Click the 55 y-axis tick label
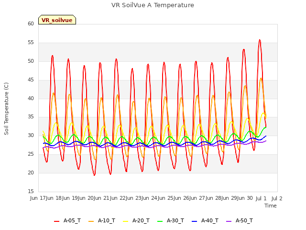Screen dimensions: 306x230 31,43
